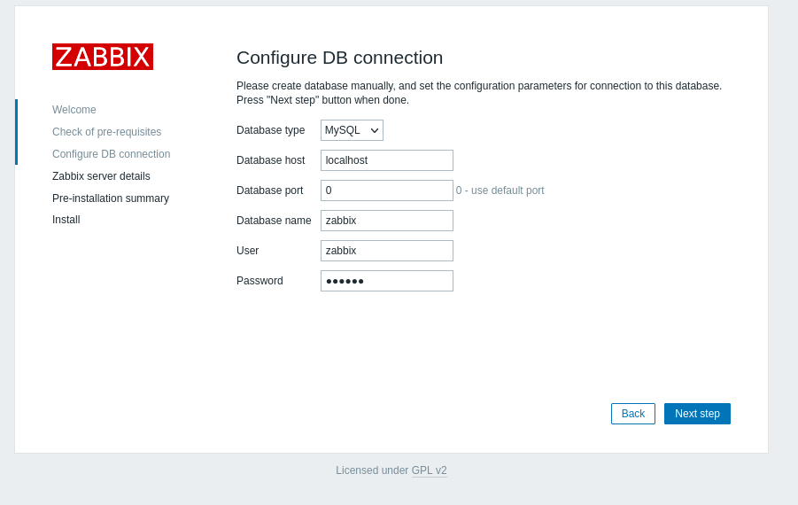Click the Password label
Image resolution: width=798 pixels, height=505 pixels.
(260, 281)
